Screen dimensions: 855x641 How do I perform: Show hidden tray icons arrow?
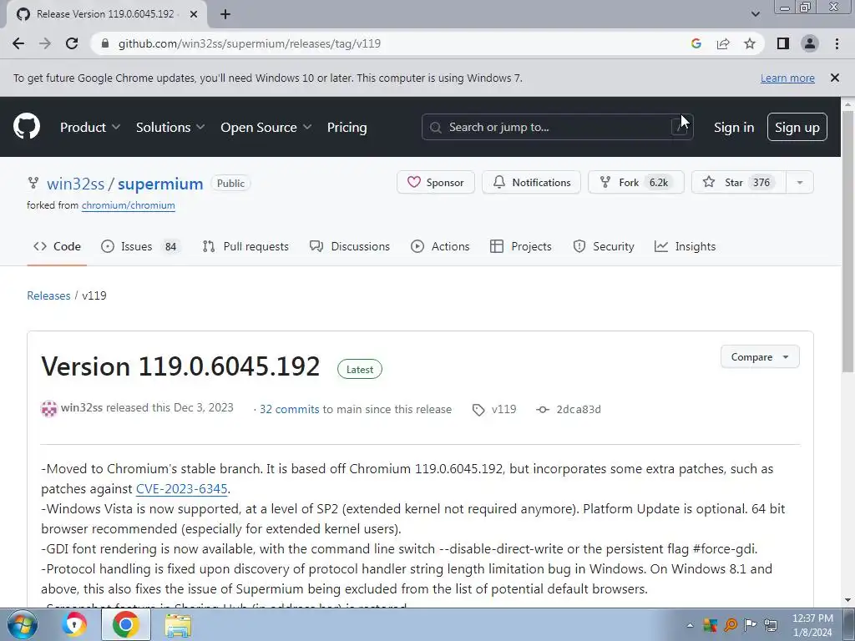690,624
